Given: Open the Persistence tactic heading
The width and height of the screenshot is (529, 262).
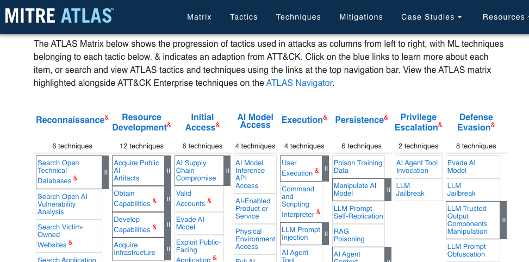Looking at the screenshot, I should [x=359, y=120].
